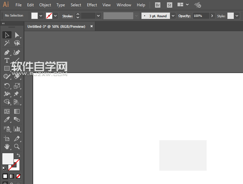Click the Fill color box in toolbar

pos(8,158)
